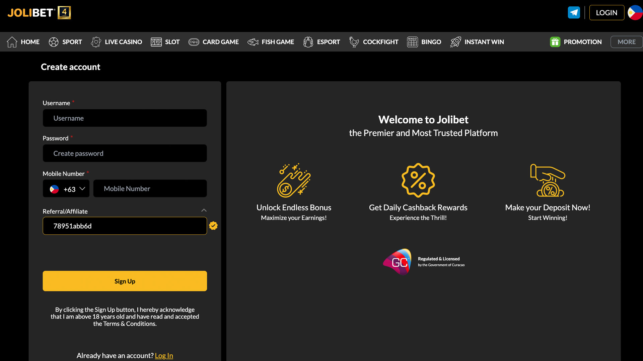Image resolution: width=643 pixels, height=361 pixels.
Task: Open the ESPORT menu item
Action: tap(328, 42)
